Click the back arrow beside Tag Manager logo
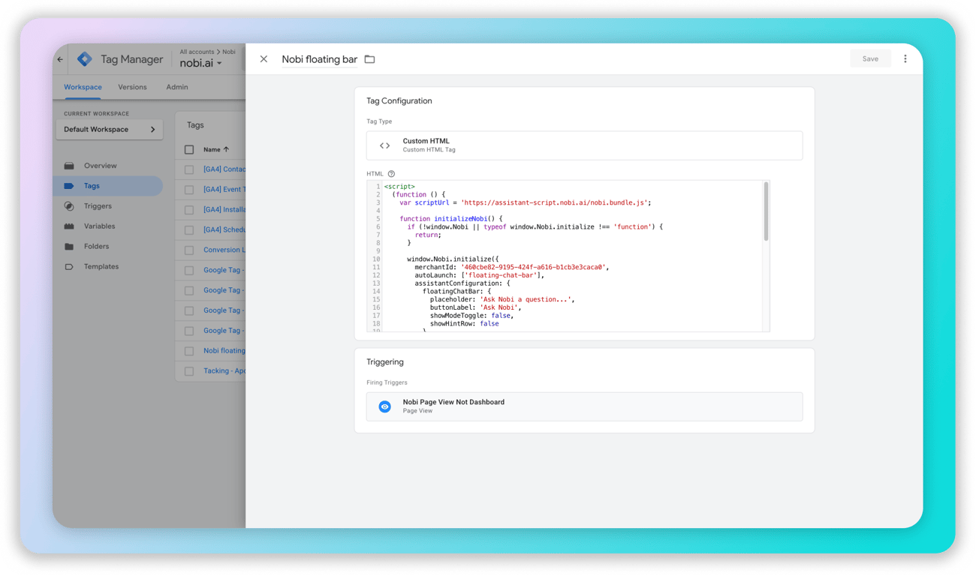976x576 pixels. tap(60, 59)
